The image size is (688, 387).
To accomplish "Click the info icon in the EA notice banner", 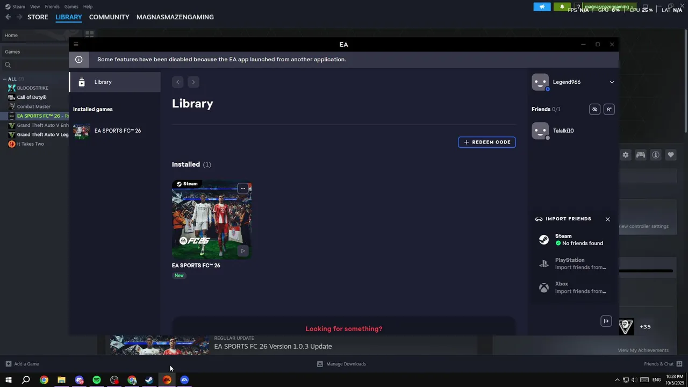I will (79, 60).
